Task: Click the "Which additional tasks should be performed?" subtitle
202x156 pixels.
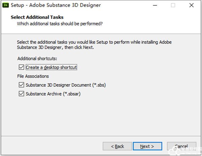Action: tap(60, 24)
